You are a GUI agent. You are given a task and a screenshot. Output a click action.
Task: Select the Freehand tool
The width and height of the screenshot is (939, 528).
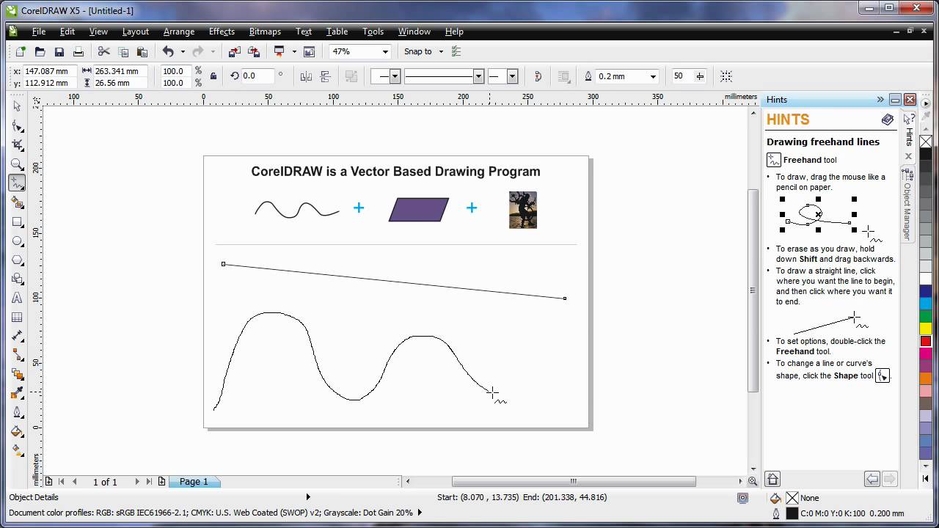pyautogui.click(x=18, y=183)
